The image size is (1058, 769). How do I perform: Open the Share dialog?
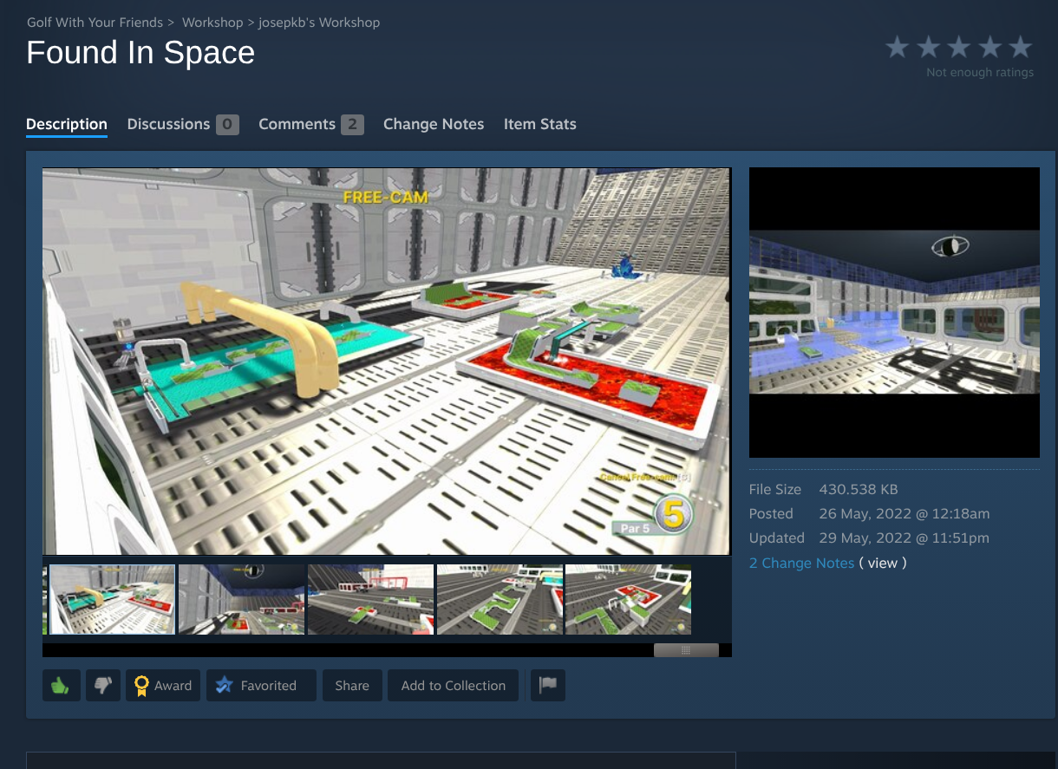point(352,685)
